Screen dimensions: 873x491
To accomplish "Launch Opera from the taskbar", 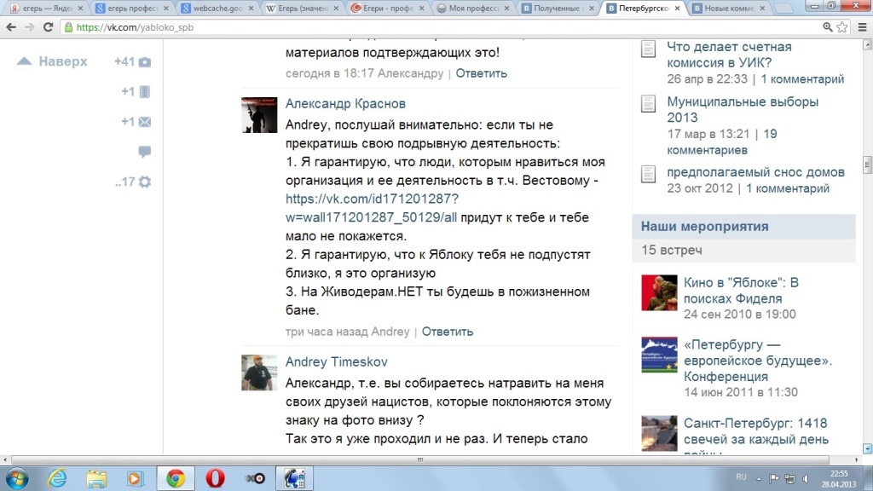I will [213, 477].
